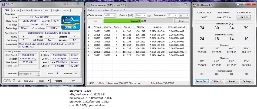
Task: Click the Core Speed value 4798.88 MHz
Action: [x=28, y=55]
